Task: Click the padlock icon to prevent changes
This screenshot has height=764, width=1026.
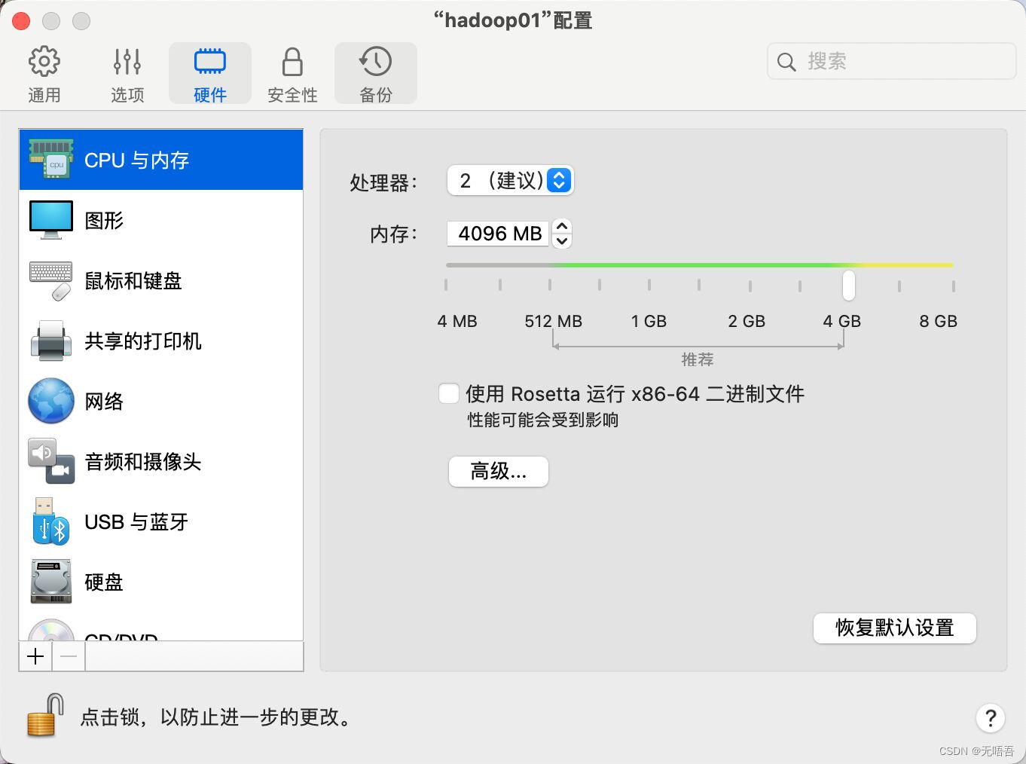Action: point(45,715)
